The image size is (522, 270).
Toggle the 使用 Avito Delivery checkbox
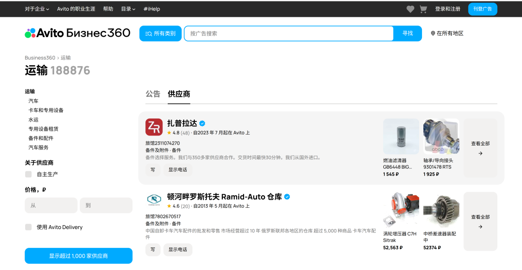click(x=29, y=227)
